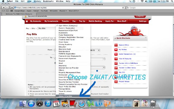The width and height of the screenshot is (174, 109).
Task: Click the add bookmark plus button
Action: pos(12,8)
